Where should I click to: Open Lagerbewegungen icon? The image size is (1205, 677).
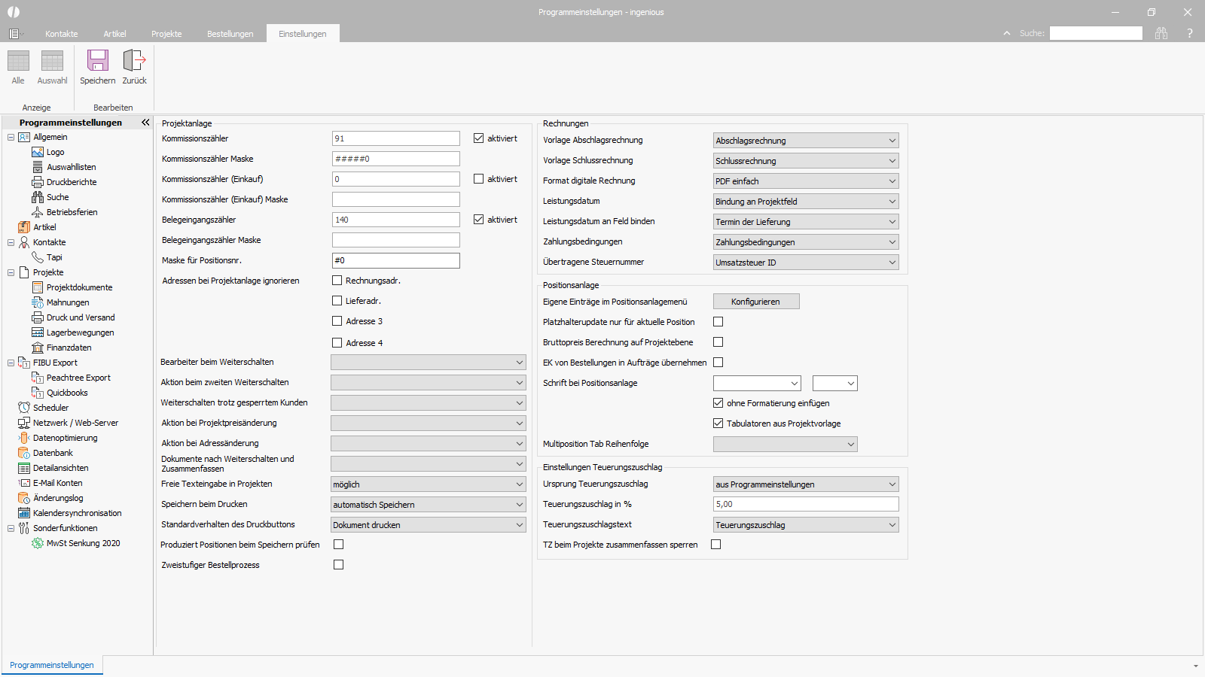tap(38, 332)
